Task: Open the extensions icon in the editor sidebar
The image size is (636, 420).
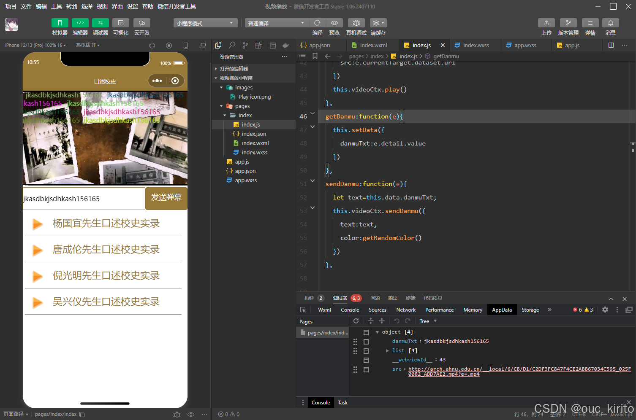Action: pos(258,45)
